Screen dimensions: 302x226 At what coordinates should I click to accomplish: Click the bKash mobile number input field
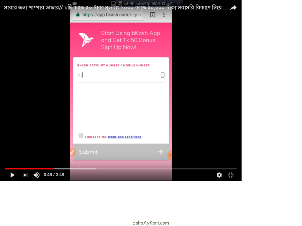[x=118, y=75]
